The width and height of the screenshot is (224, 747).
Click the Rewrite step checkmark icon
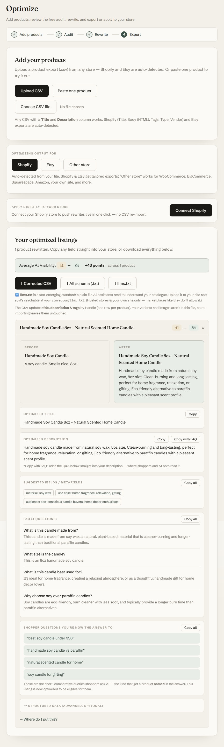tap(89, 34)
